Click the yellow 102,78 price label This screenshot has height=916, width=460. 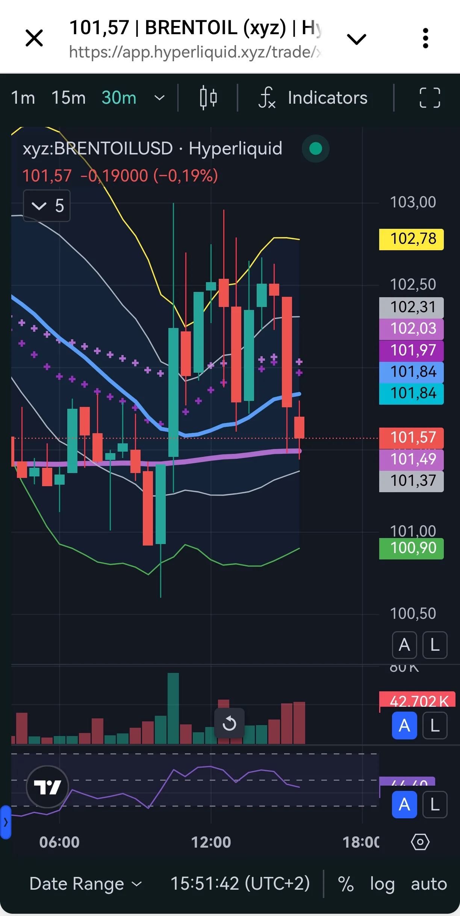412,239
